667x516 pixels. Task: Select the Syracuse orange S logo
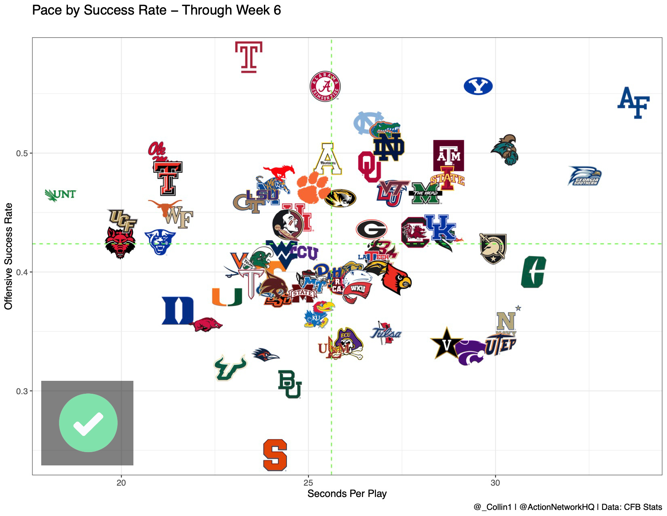pos(275,455)
